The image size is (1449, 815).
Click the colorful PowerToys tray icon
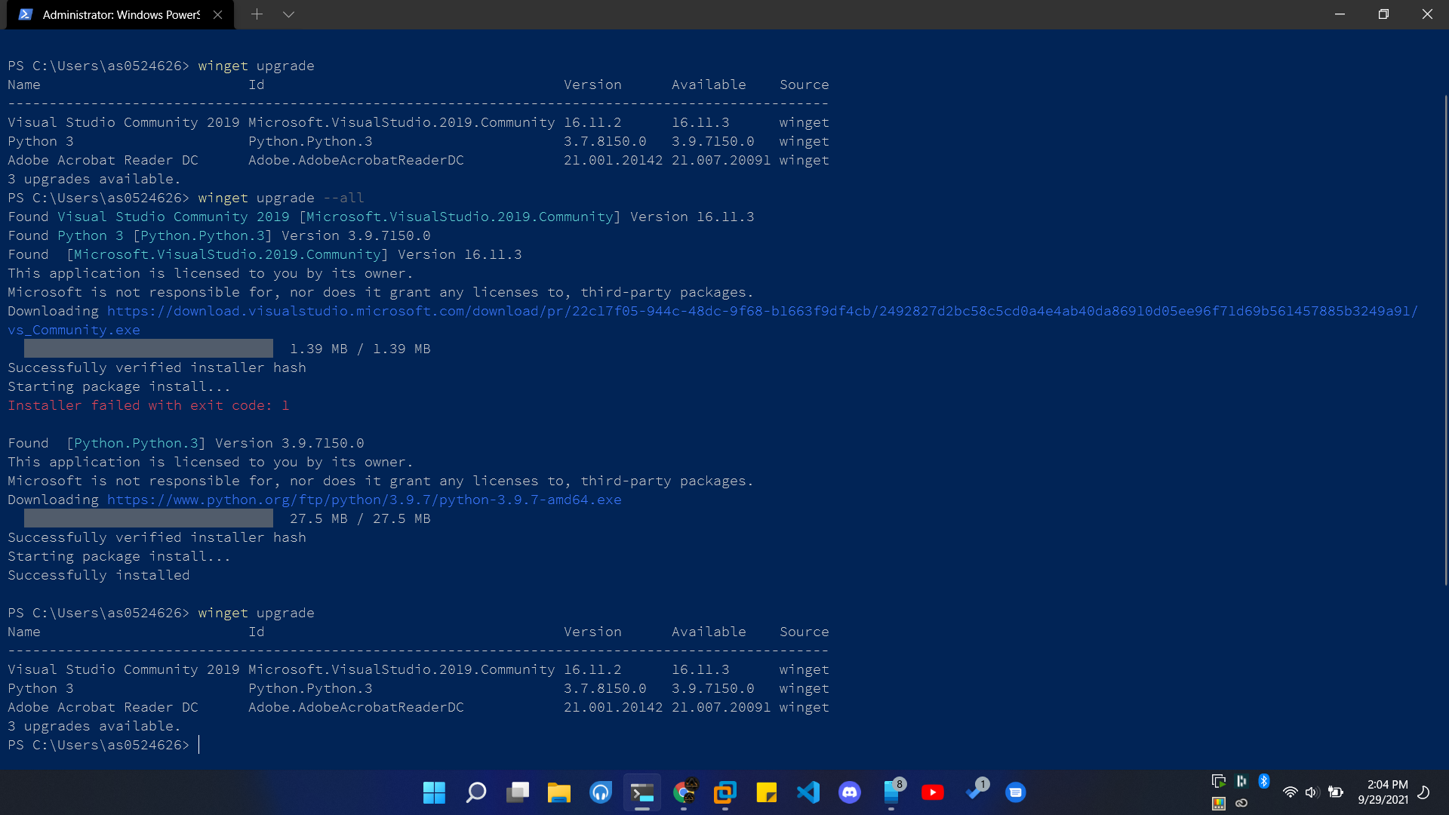(1219, 804)
